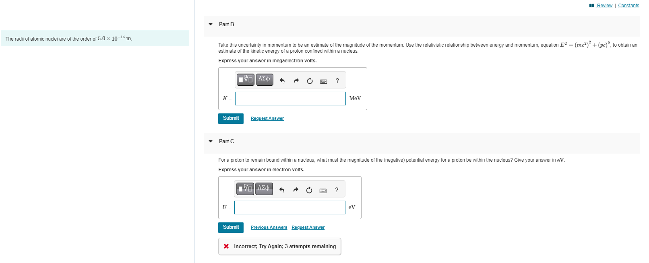Undo last edit in Part B equation editor
This screenshot has height=263, width=649.
pyautogui.click(x=282, y=80)
